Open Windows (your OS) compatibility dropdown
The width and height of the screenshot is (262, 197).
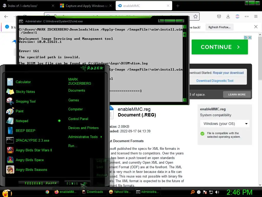pyautogui.click(x=225, y=124)
